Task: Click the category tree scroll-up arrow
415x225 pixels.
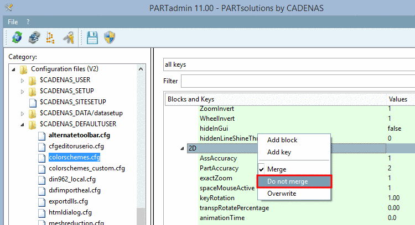Action: 141,69
